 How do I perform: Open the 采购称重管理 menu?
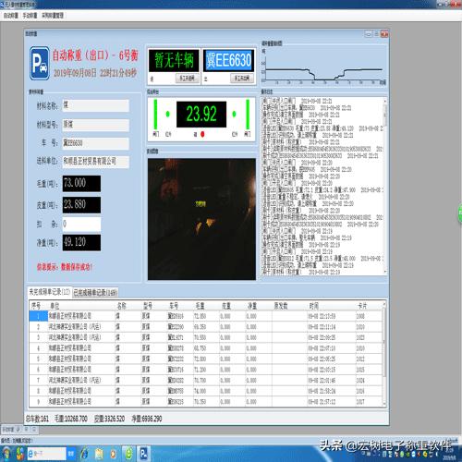[53, 16]
